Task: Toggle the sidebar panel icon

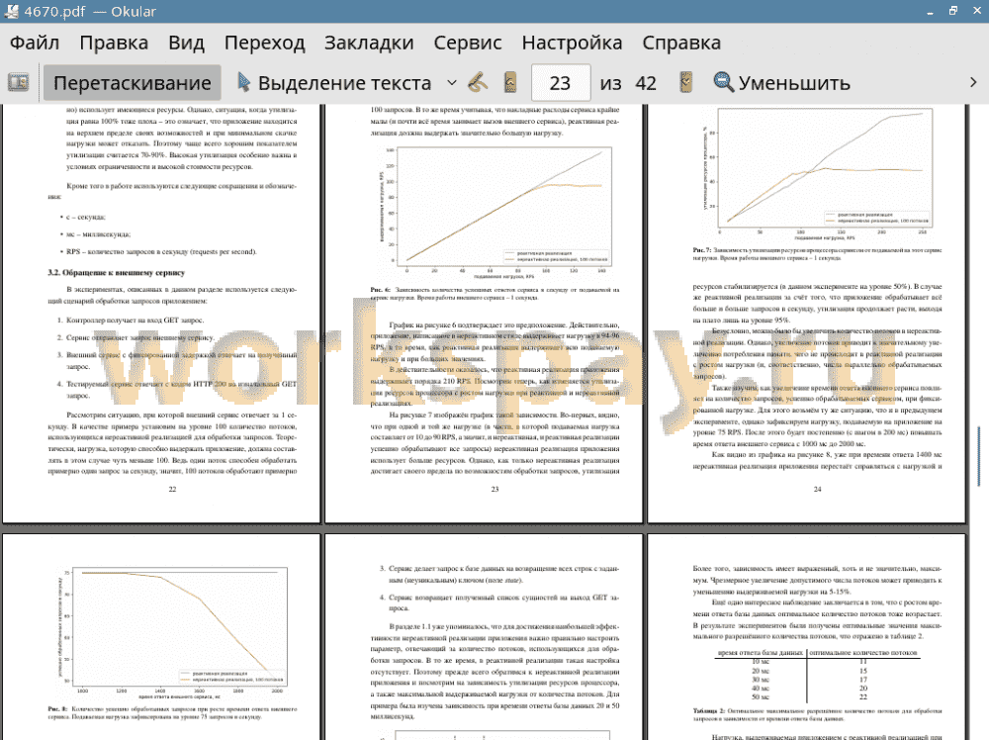Action: coord(18,83)
